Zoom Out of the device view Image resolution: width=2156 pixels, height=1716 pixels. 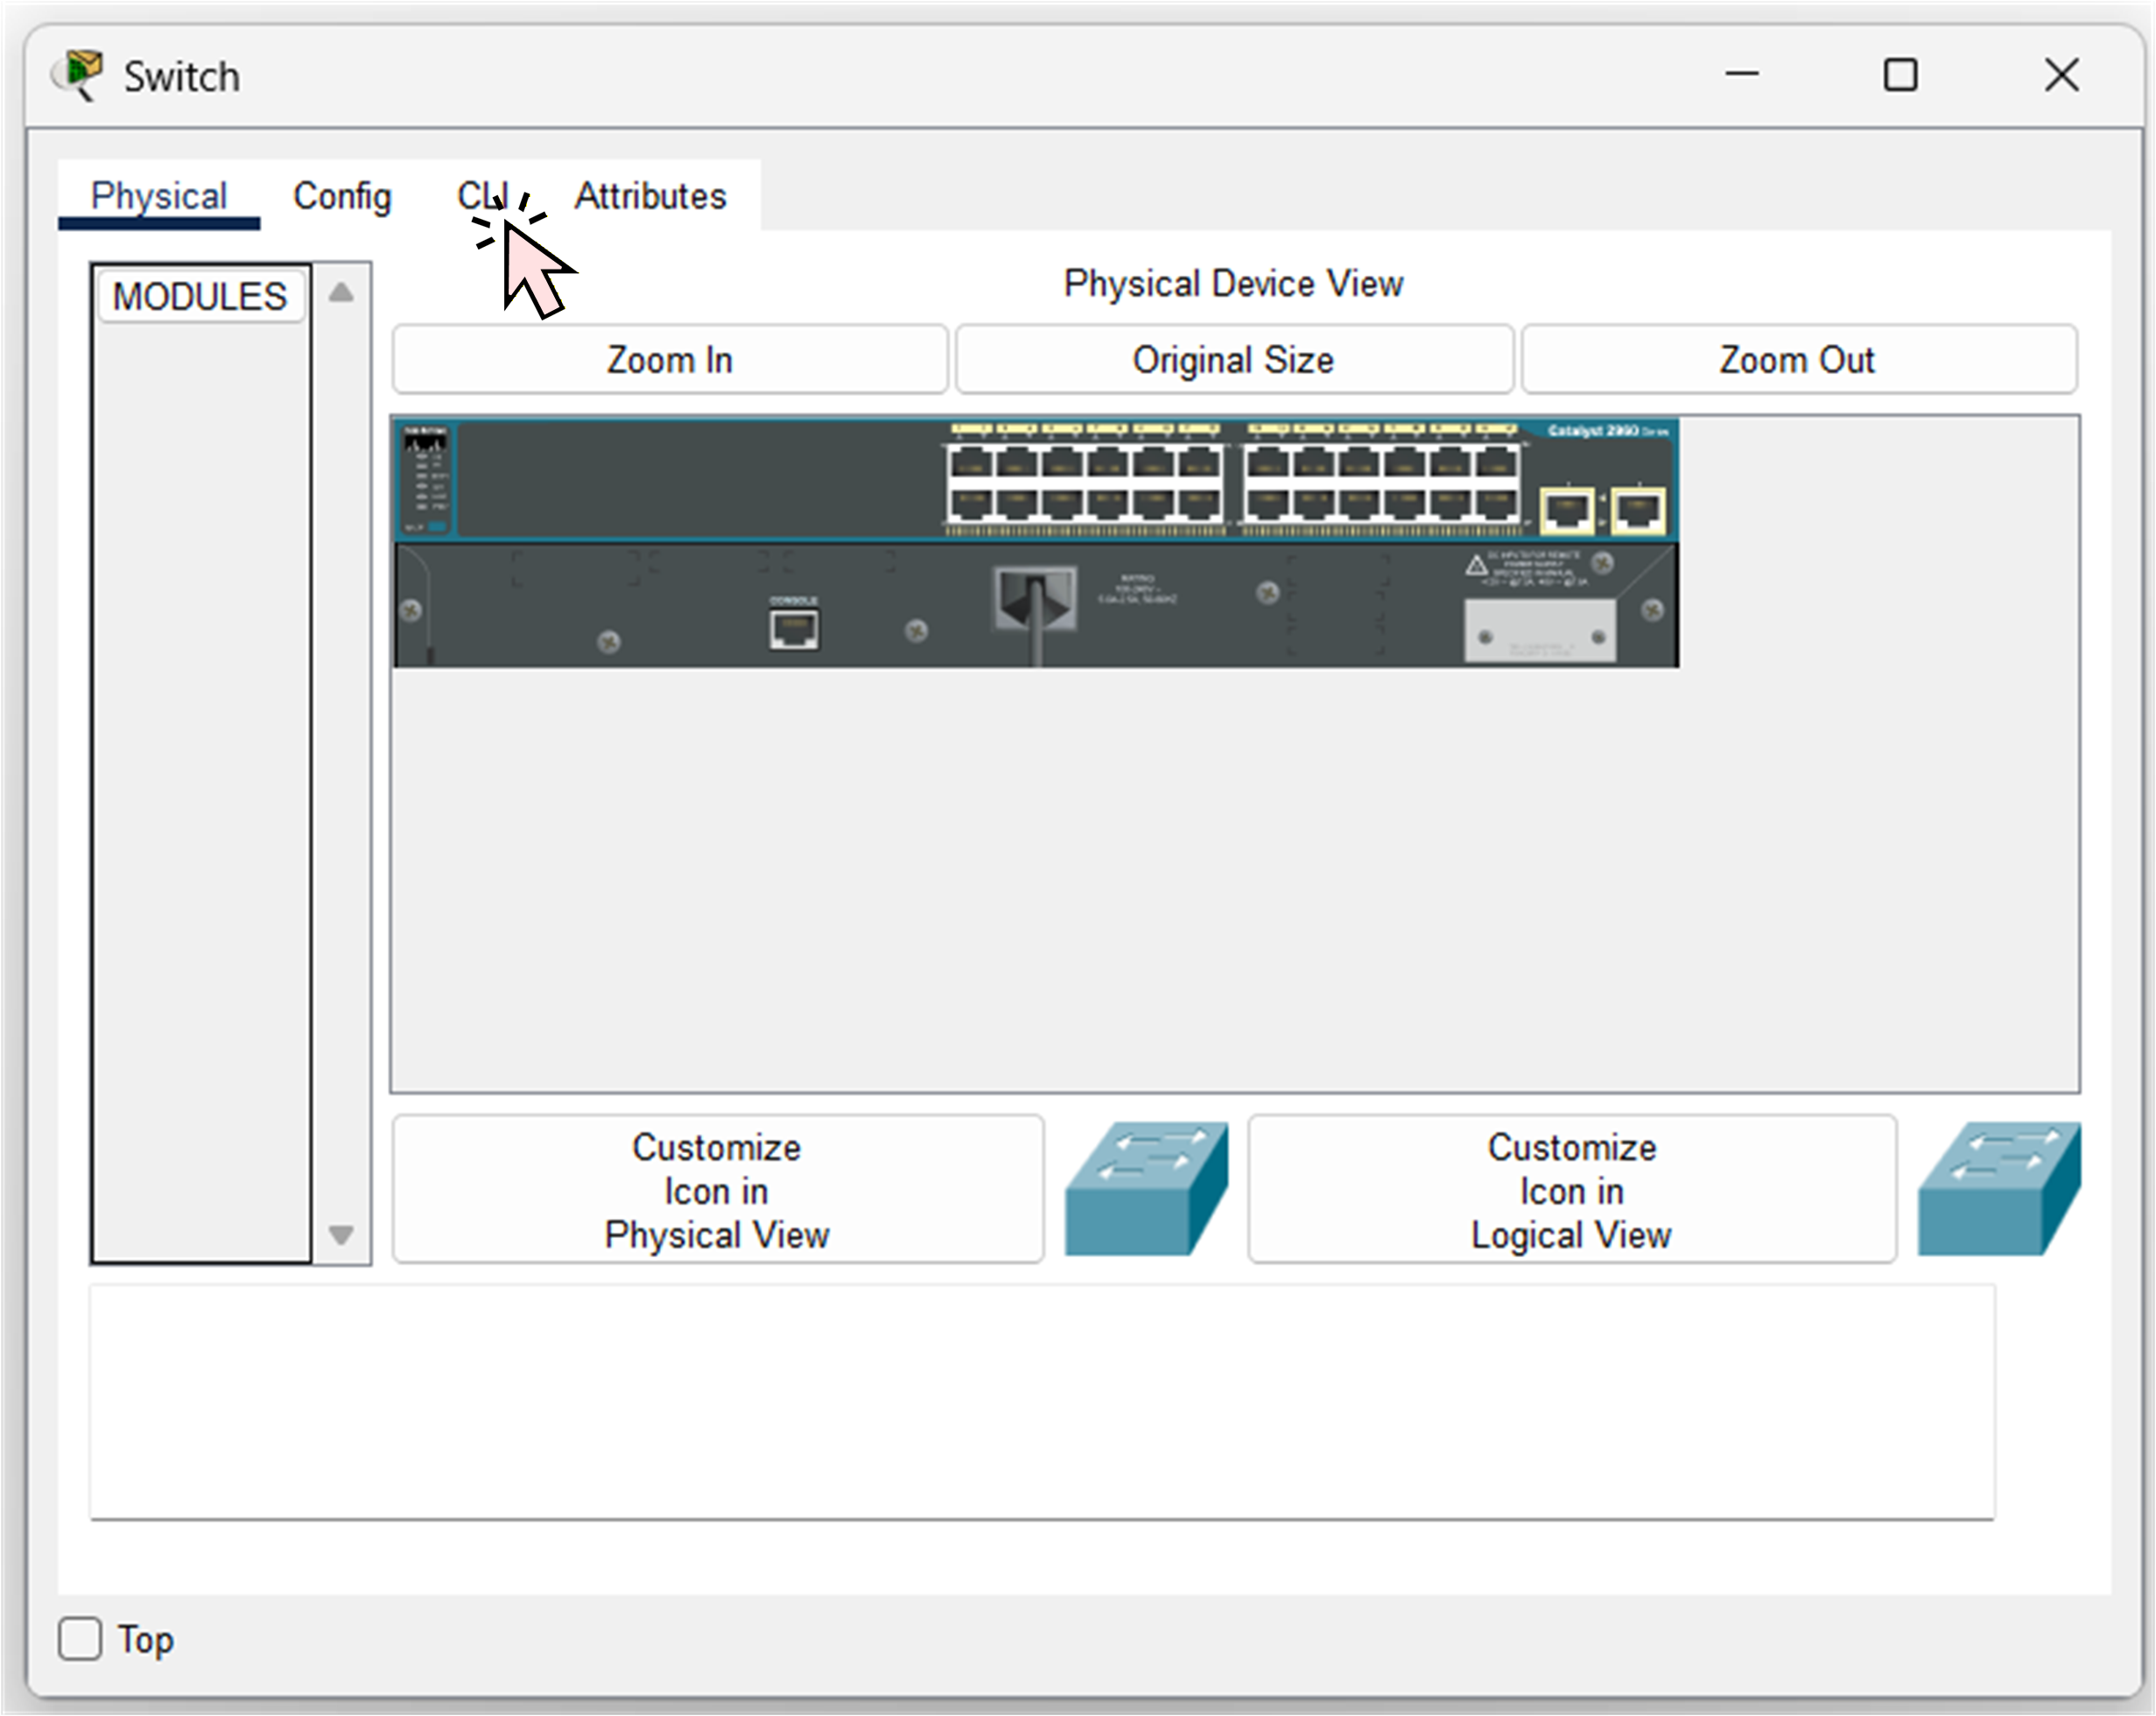click(x=1797, y=359)
